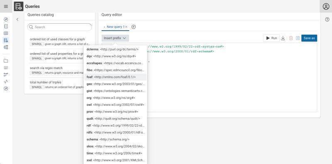The width and height of the screenshot is (332, 164).
Task: Focus the Queries catalog search field
Action: 60,27
